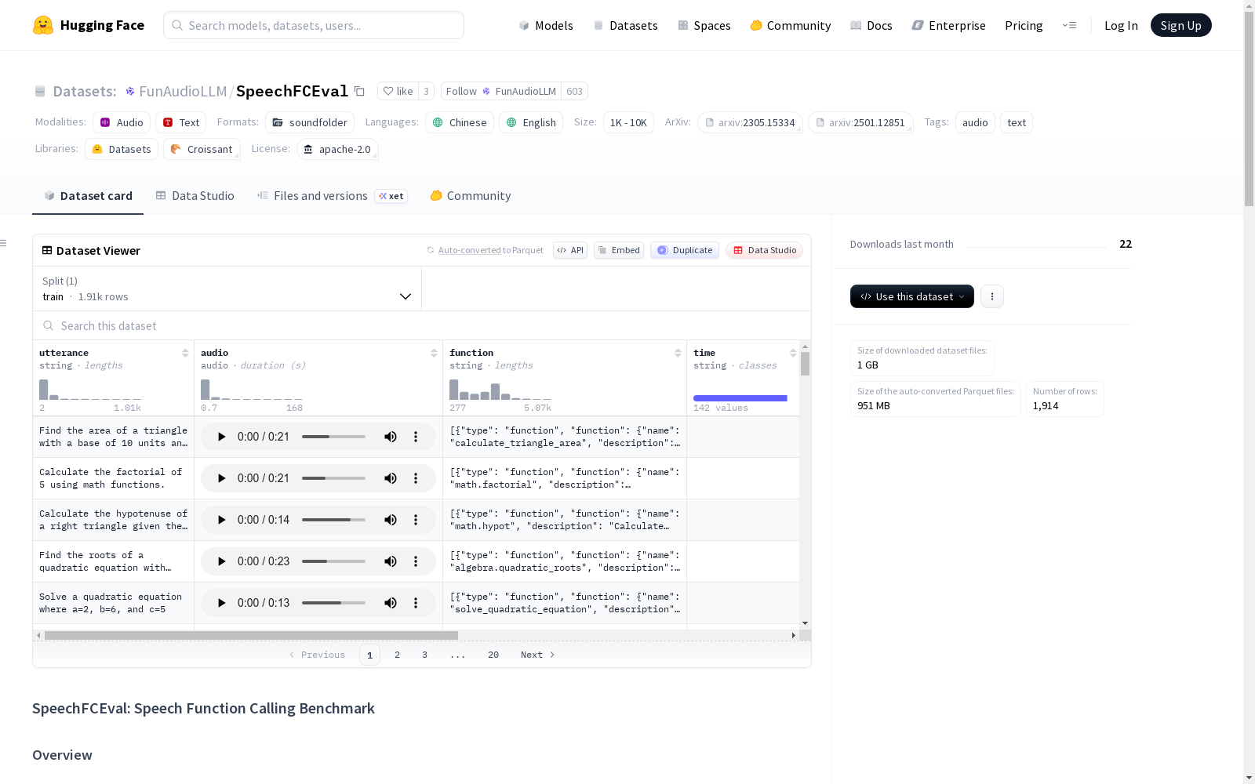Image resolution: width=1255 pixels, height=784 pixels.
Task: Click the top search models input
Action: [314, 25]
